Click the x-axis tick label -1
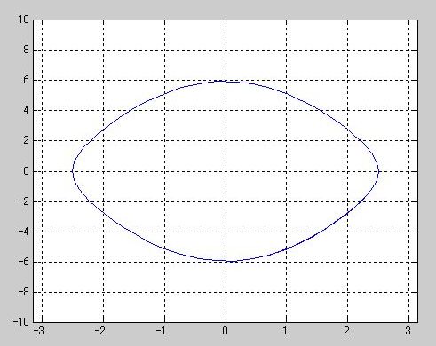 [x=161, y=331]
